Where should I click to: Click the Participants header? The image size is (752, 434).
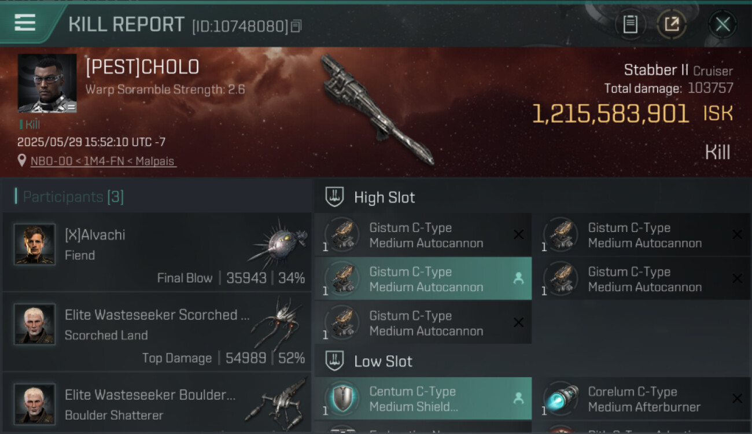coord(69,197)
